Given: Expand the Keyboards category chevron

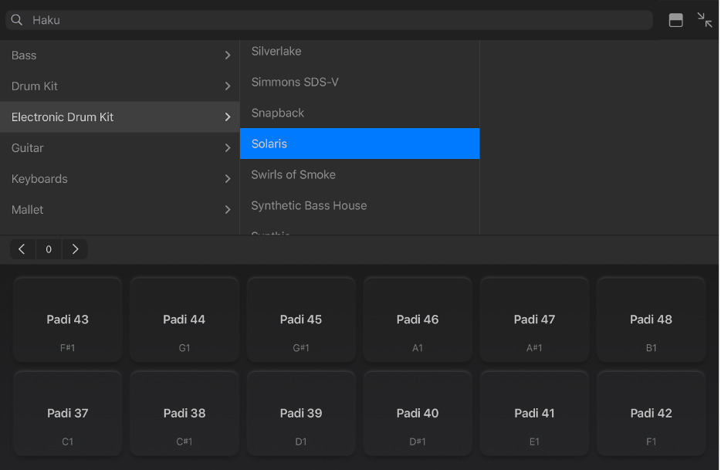Looking at the screenshot, I should (227, 179).
